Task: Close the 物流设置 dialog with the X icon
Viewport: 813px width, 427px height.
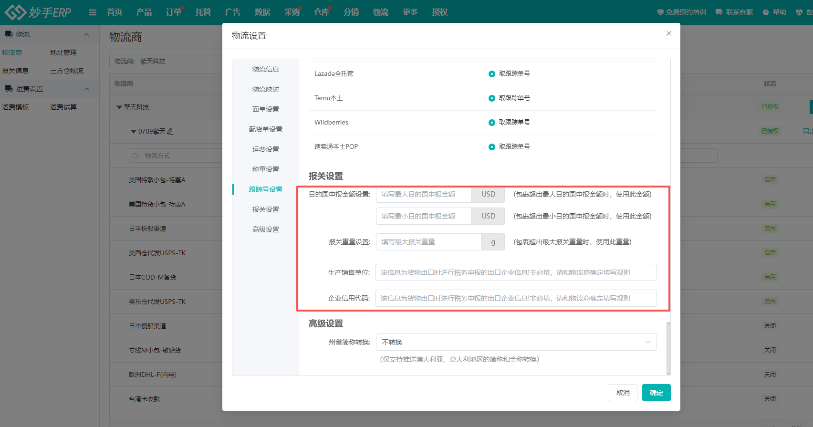Action: pyautogui.click(x=668, y=33)
